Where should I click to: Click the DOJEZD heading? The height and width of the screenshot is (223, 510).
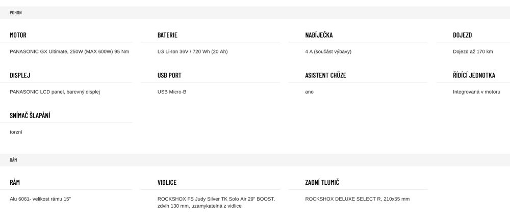coord(462,35)
